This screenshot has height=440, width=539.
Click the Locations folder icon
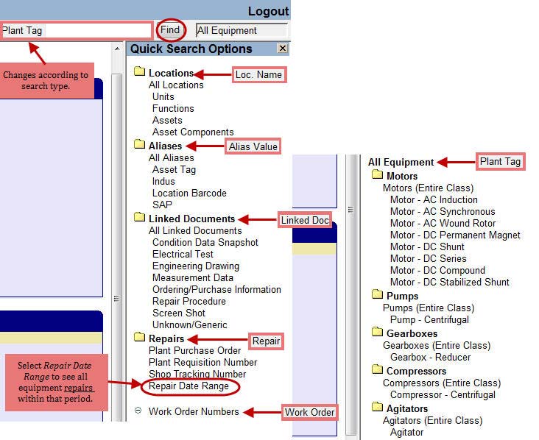point(139,73)
